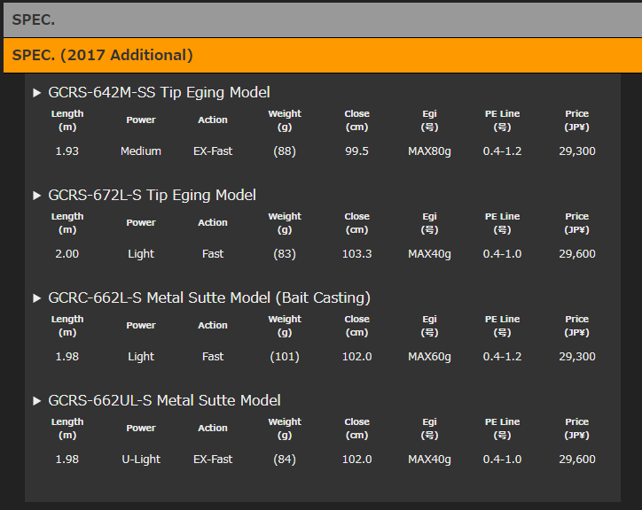Click weight value (101)
642x510 pixels.
point(285,357)
